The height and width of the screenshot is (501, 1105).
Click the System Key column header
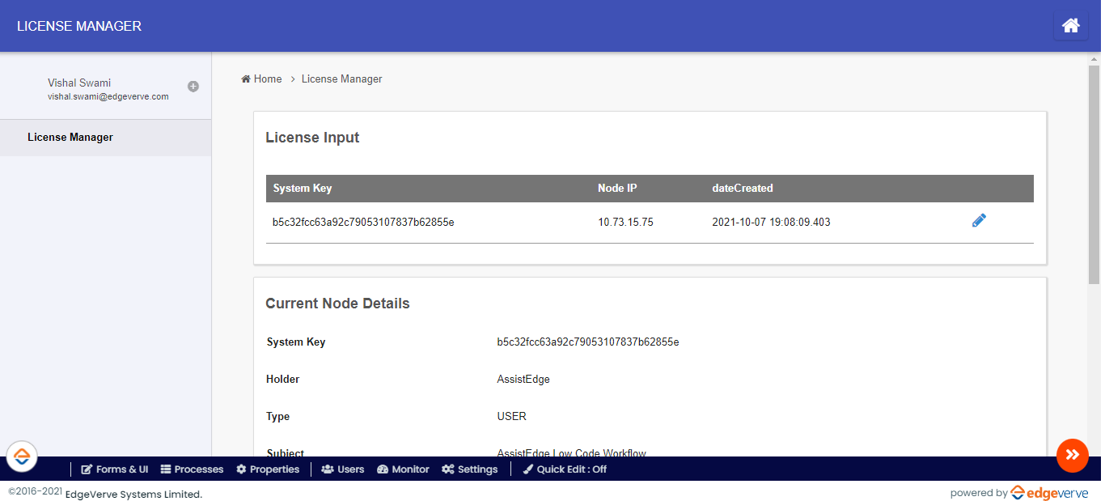click(303, 189)
